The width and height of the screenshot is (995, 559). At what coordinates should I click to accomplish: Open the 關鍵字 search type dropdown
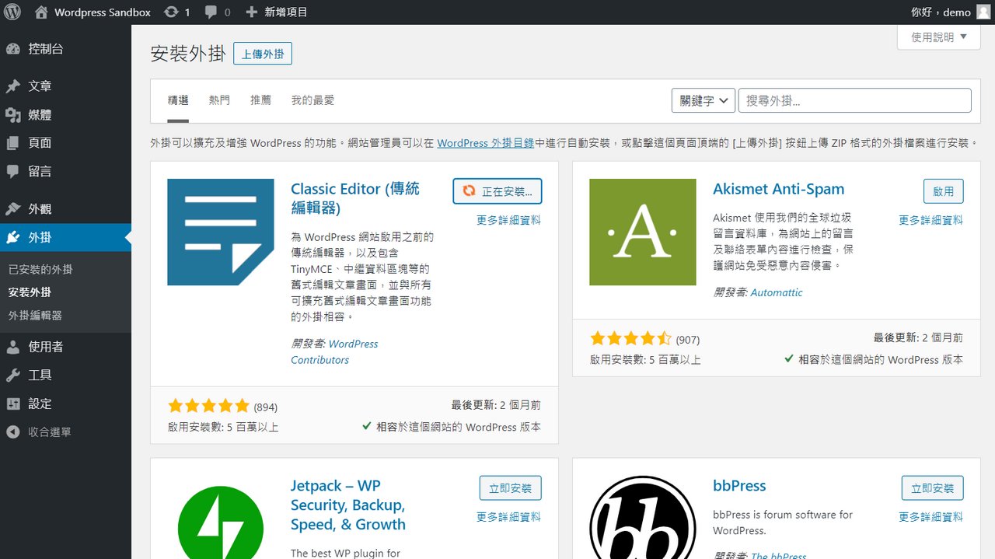703,100
